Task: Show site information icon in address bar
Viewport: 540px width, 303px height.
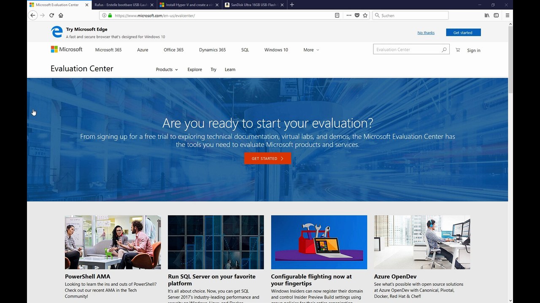Action: 104,16
